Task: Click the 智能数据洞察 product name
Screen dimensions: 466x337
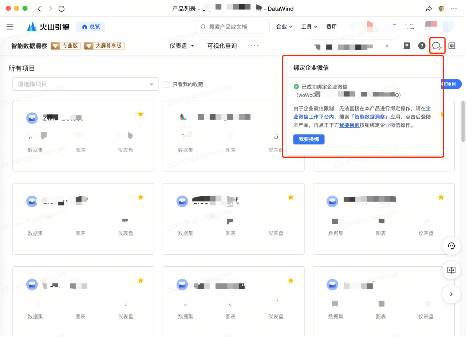Action: [x=29, y=46]
